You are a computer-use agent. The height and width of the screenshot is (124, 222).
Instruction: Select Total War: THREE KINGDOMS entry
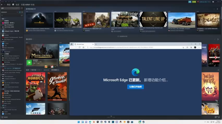click(12, 91)
